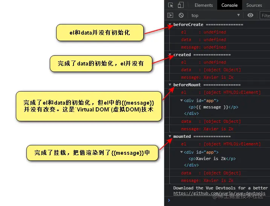Collapse div#app node under beforeMount
The height and width of the screenshot is (206, 270).
tap(181, 101)
